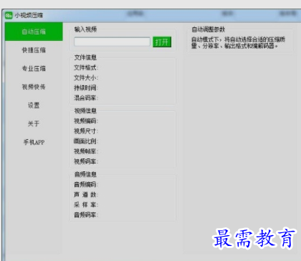This screenshot has width=301, height=261.
Task: Open the 专业压缩 section
Action: coord(34,69)
